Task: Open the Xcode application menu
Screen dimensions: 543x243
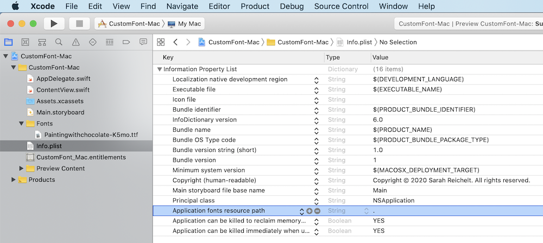Action: (42, 6)
